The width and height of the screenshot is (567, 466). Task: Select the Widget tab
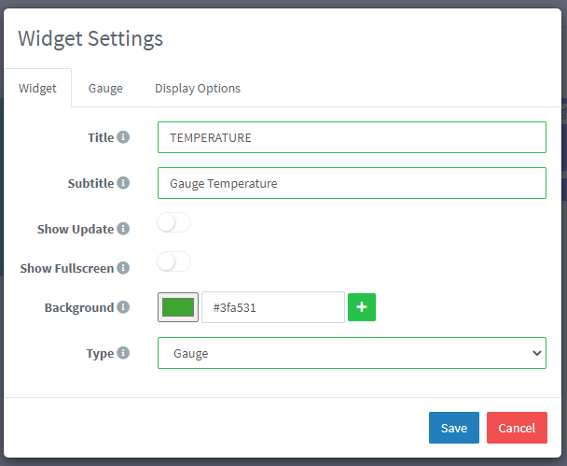pos(38,89)
